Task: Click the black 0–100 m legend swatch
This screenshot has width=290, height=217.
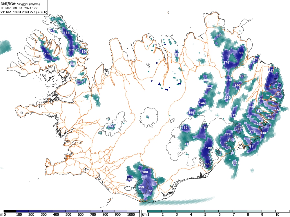Action: coord(10,211)
